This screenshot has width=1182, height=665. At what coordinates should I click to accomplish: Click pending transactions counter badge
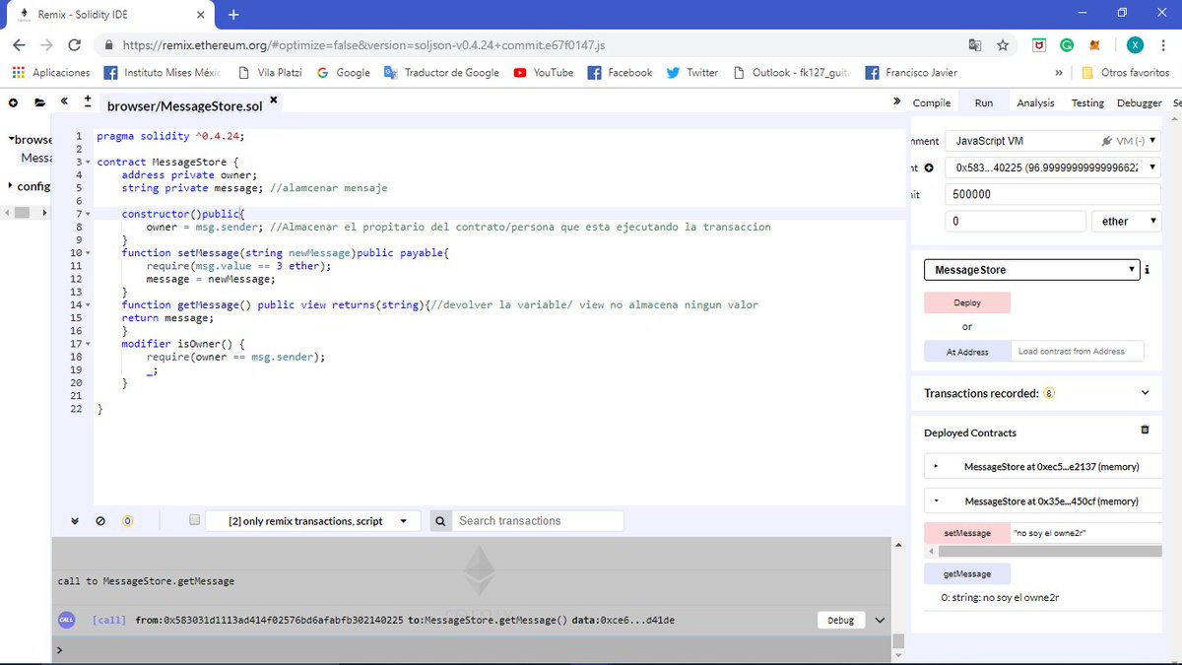[x=127, y=521]
